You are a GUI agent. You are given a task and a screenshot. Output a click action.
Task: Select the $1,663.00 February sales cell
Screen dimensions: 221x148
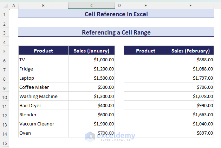click(190, 115)
